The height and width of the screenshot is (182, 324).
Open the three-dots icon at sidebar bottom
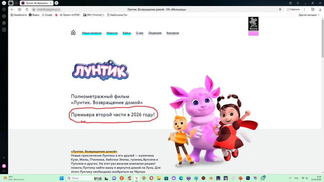tap(4, 171)
